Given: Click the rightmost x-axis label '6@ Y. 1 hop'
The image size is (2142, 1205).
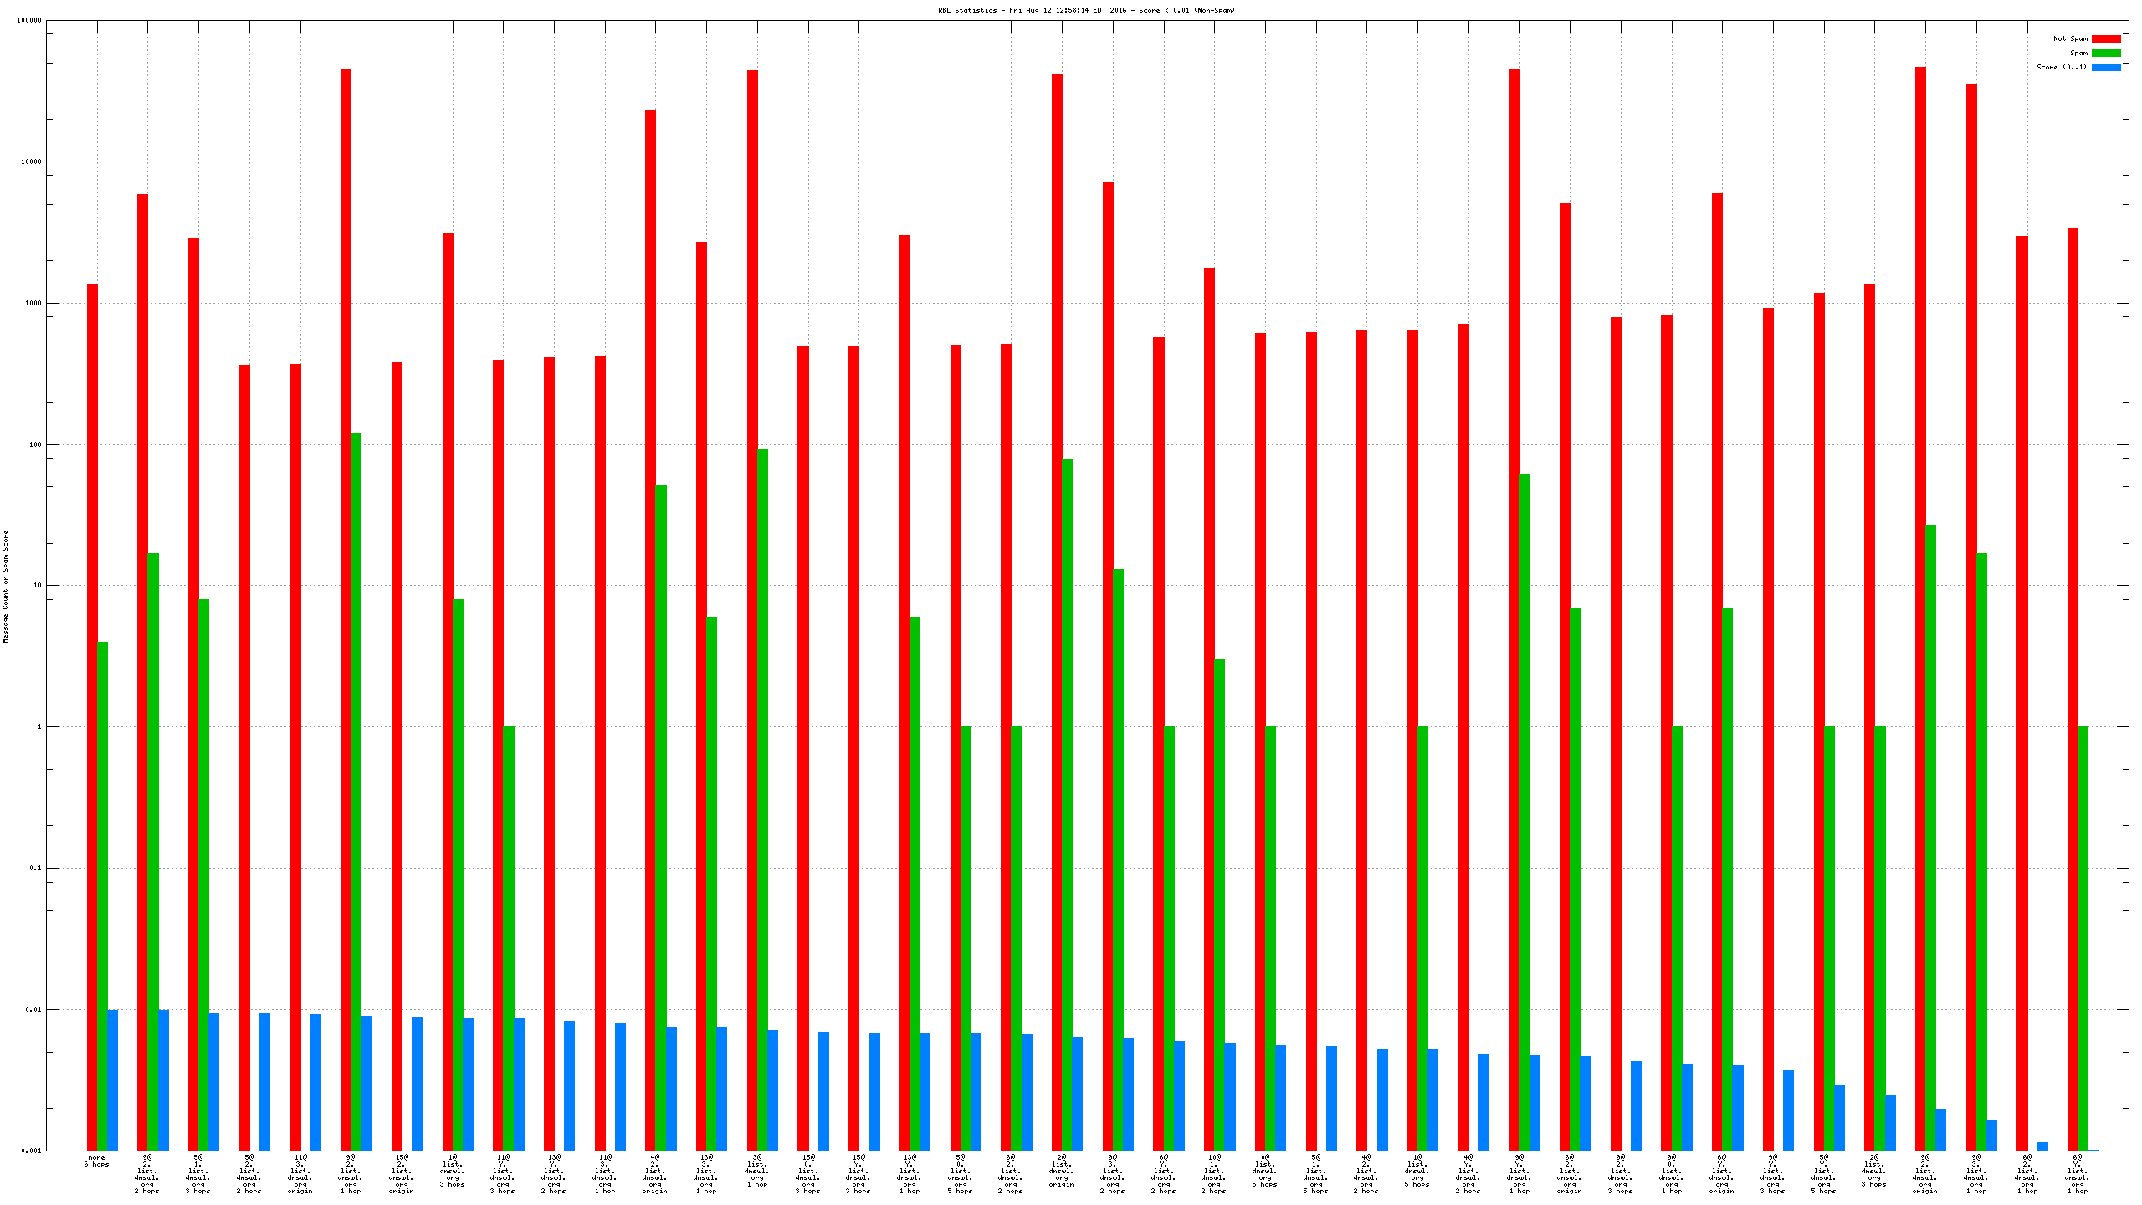Looking at the screenshot, I should click(2077, 1174).
